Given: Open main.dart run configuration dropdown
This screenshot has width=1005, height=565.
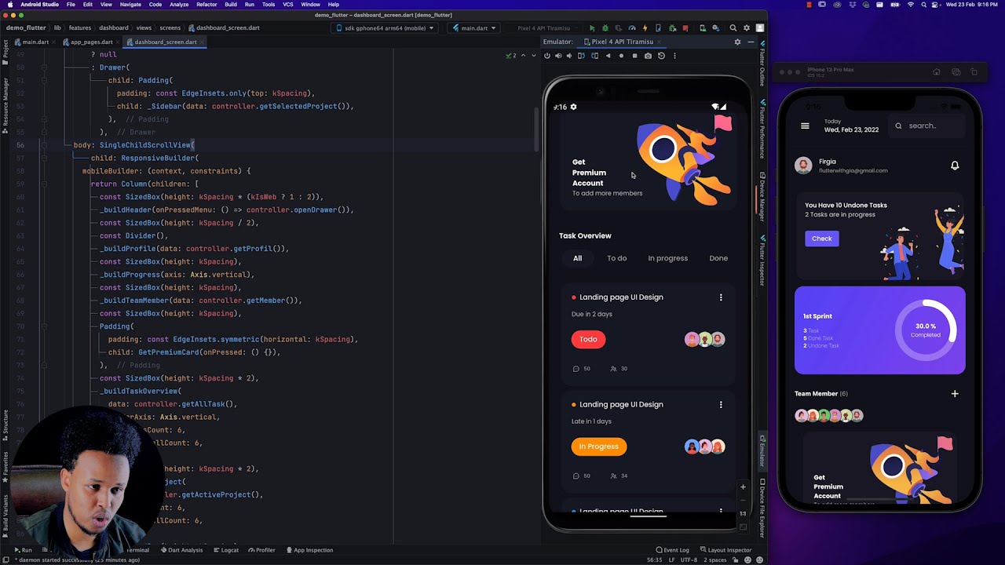Looking at the screenshot, I should [x=474, y=28].
